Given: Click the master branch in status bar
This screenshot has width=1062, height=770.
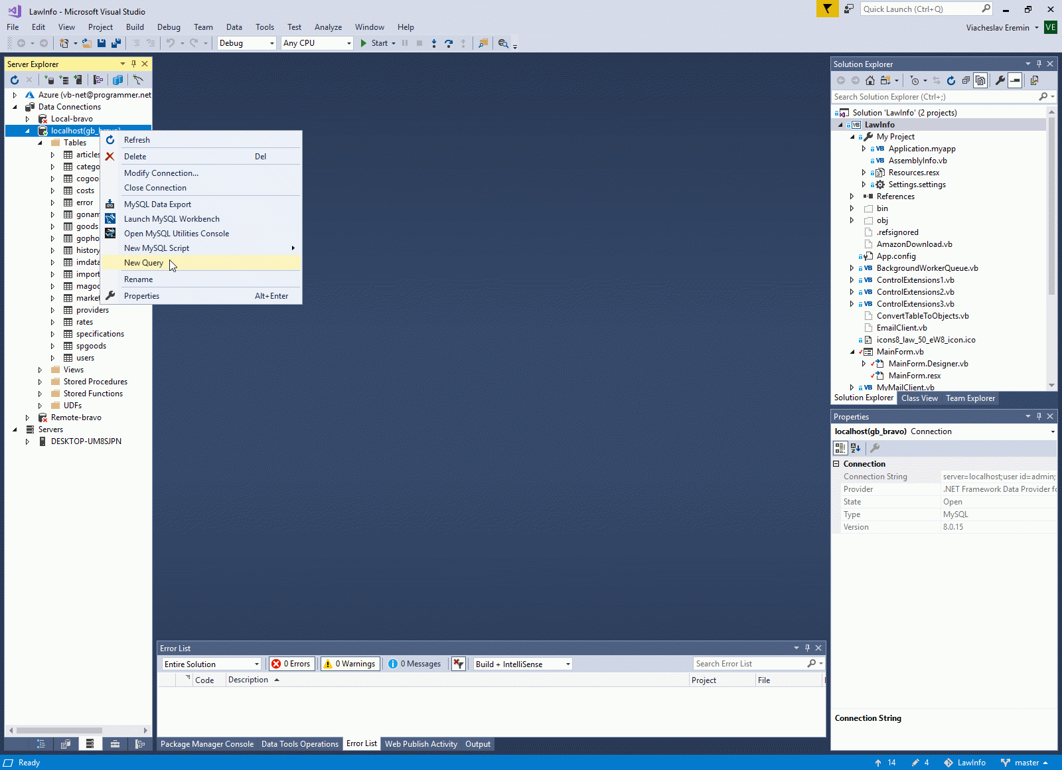Looking at the screenshot, I should [x=1025, y=763].
